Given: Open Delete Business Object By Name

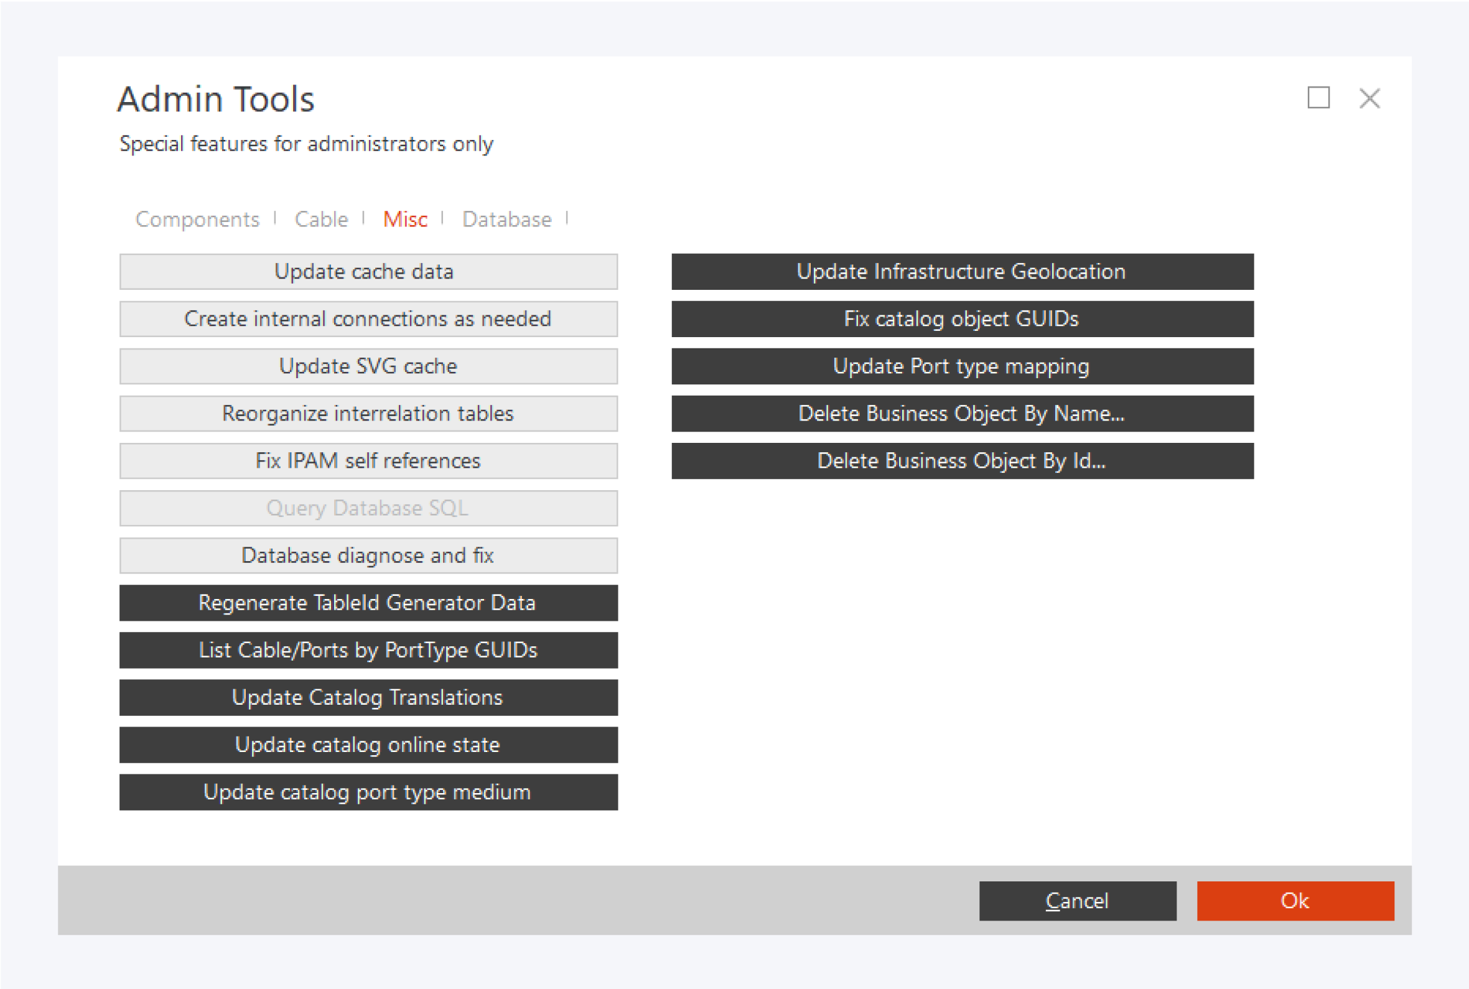Looking at the screenshot, I should click(x=962, y=414).
